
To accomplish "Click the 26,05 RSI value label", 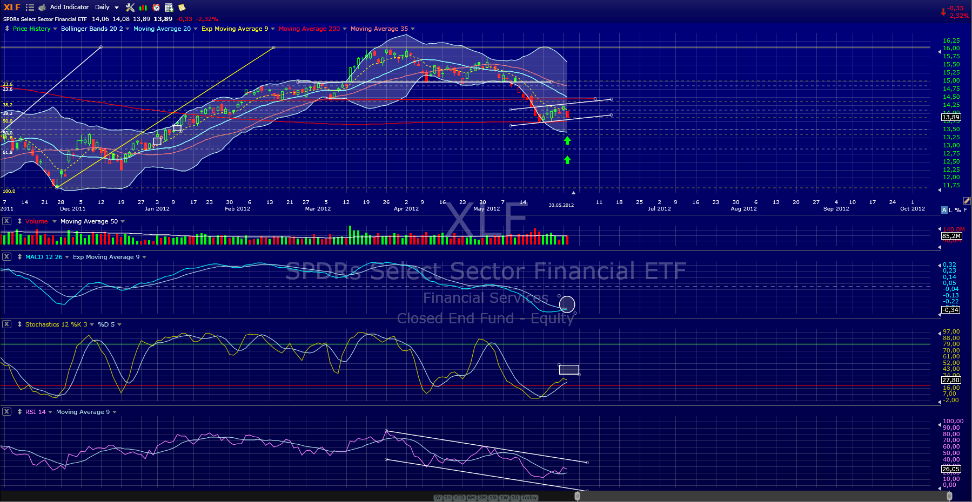I will (x=951, y=469).
